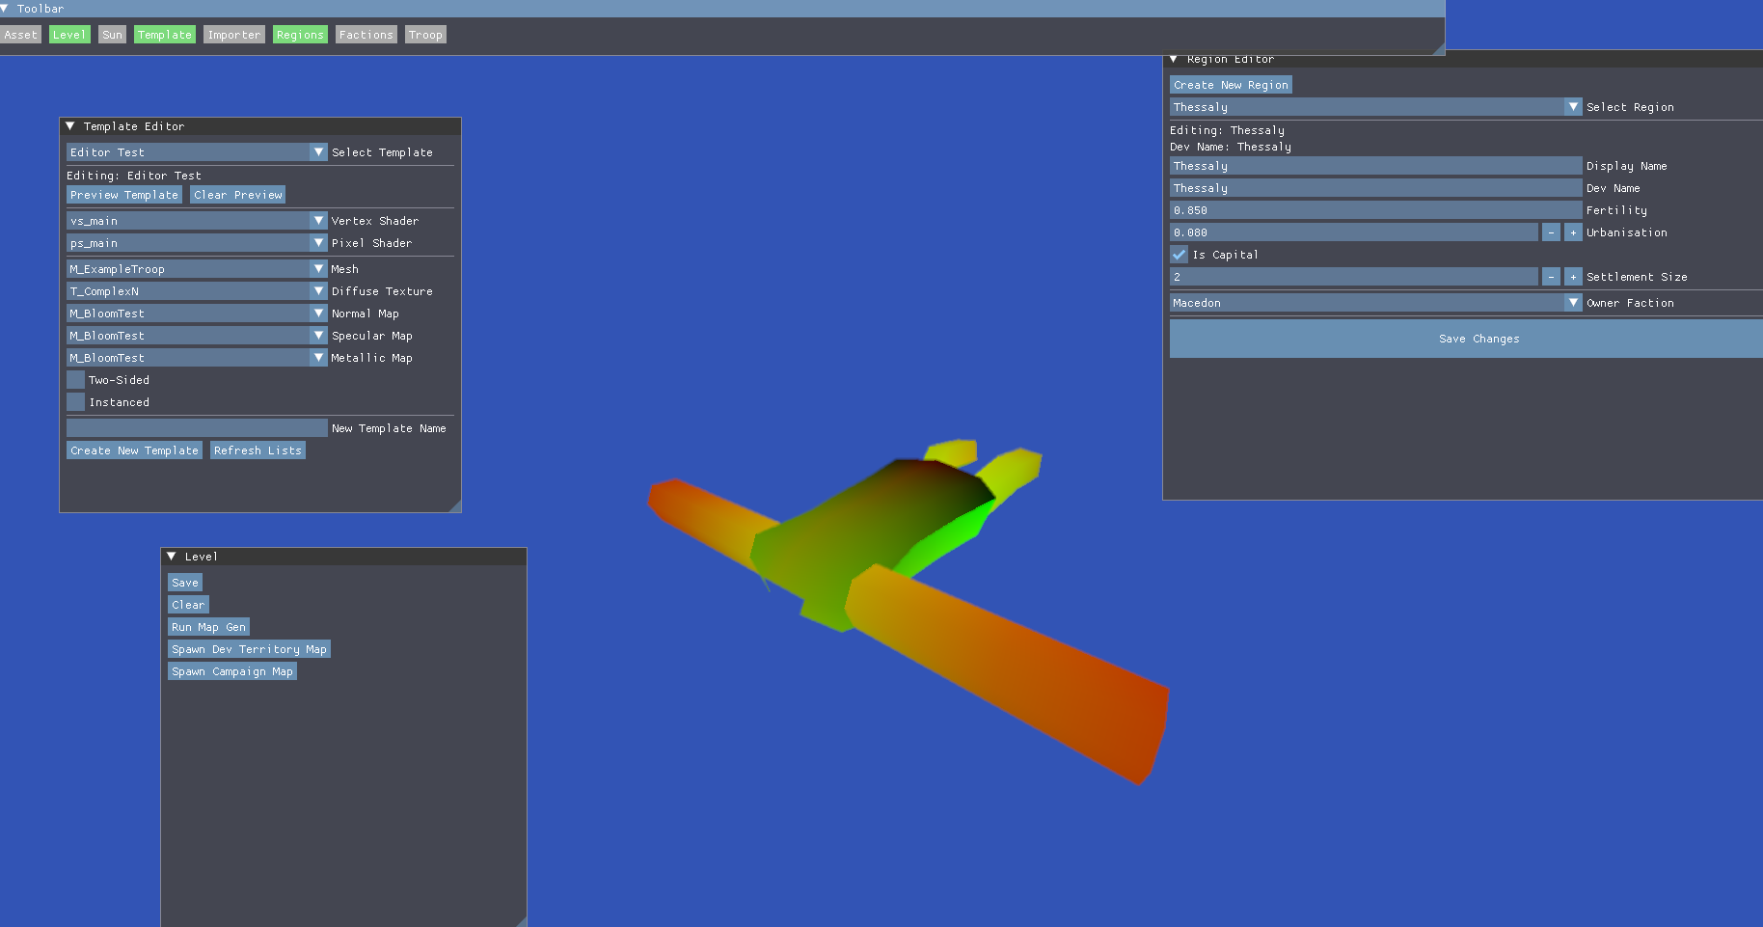Toggle the Level toolbar tab
Image resolution: width=1763 pixels, height=927 pixels.
point(69,35)
